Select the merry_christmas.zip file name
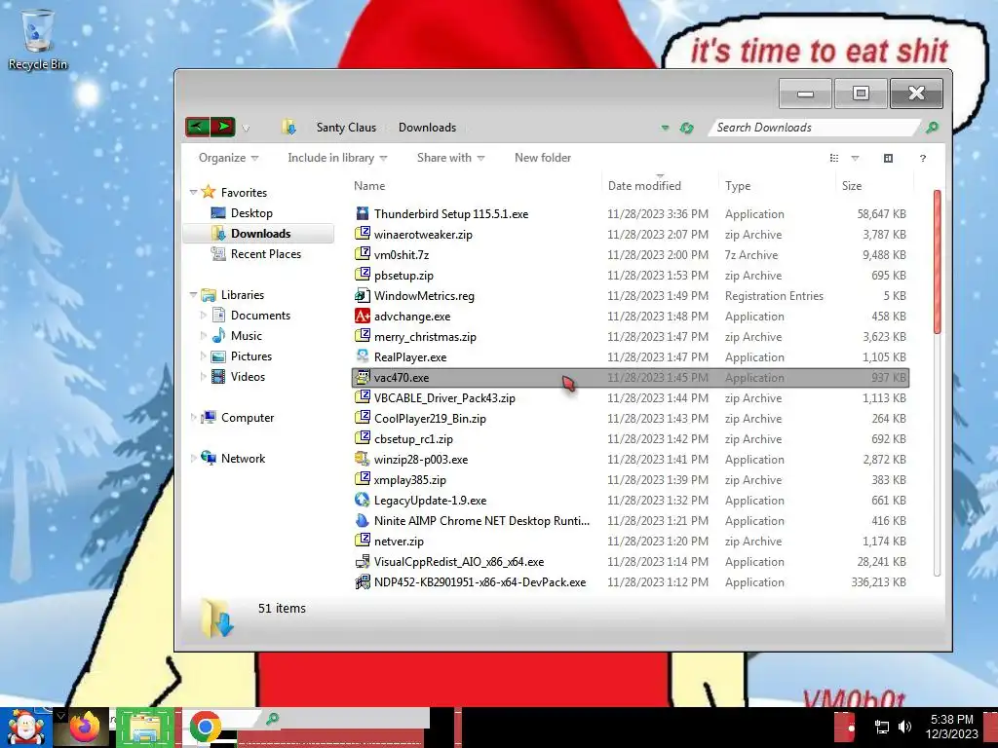998x748 pixels. (x=425, y=336)
